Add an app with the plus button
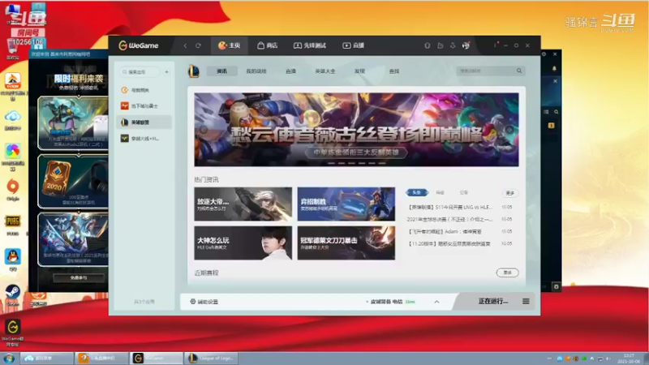Viewport: 649px width, 365px height. click(x=167, y=72)
